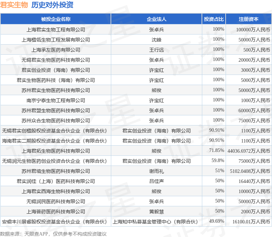Click legal person 吕佳声

[x=157, y=181]
